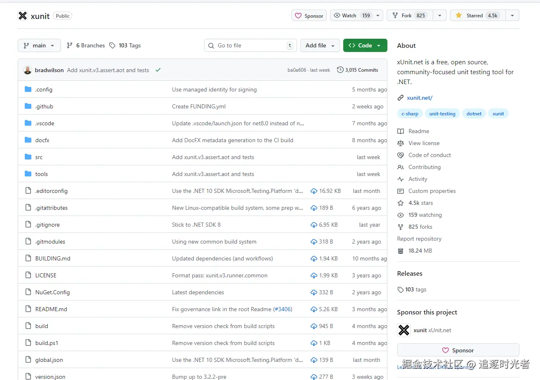Open the 825 forks link
The height and width of the screenshot is (380, 540).
click(415, 227)
